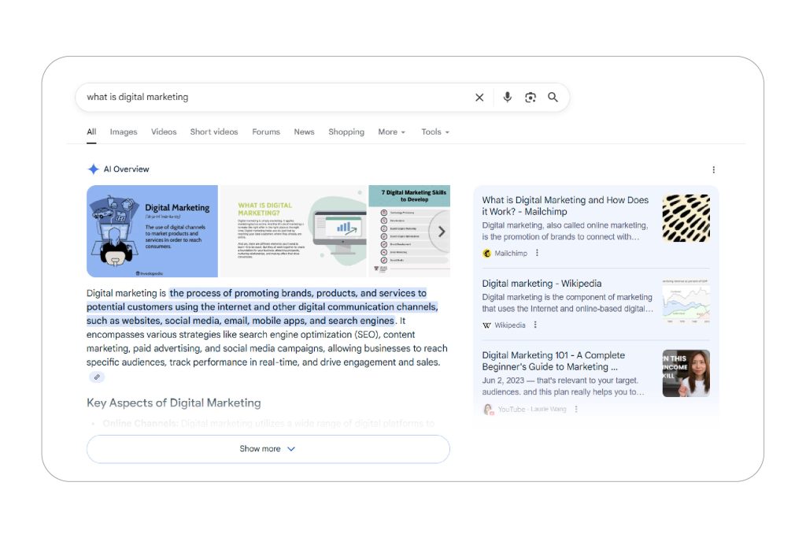
Task: Open AI Overview three-dot options menu
Action: 713,169
